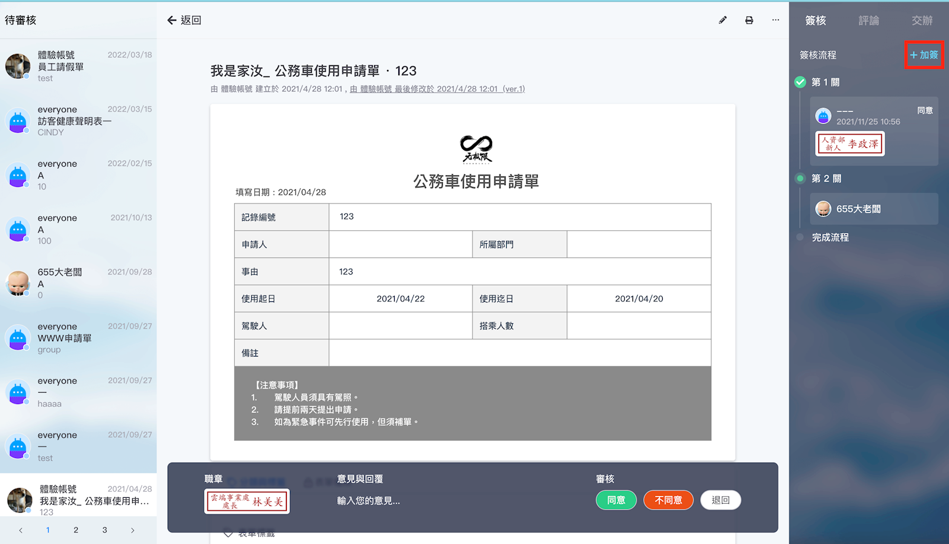Print the form using printer icon

(x=749, y=20)
